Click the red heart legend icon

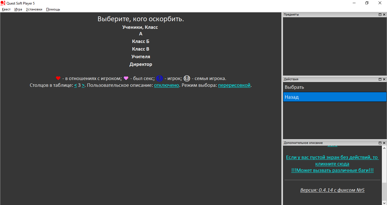pos(58,78)
